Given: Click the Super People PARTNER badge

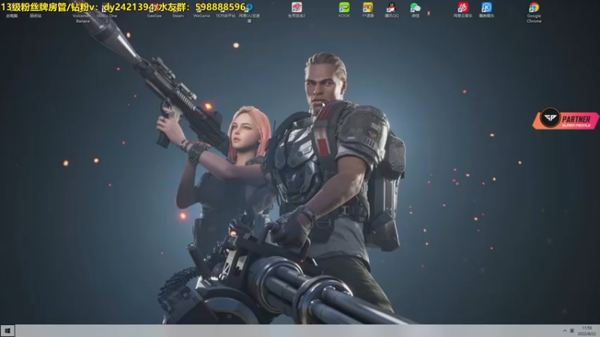Looking at the screenshot, I should point(565,119).
